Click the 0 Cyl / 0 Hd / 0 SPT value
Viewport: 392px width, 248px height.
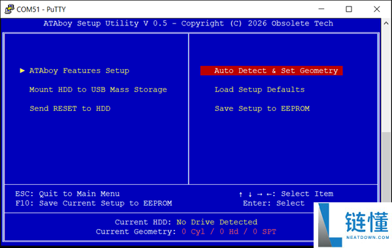click(229, 232)
